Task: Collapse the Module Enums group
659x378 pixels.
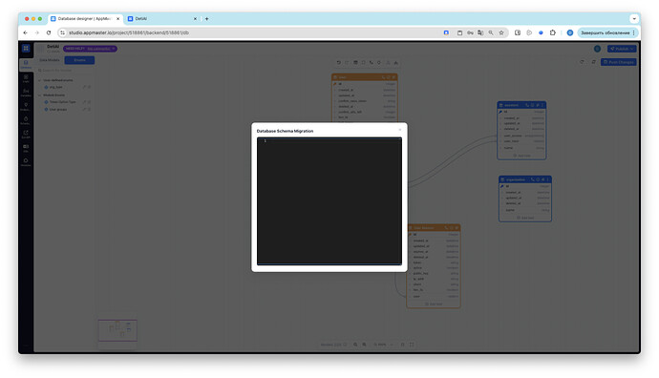Action: 40,95
